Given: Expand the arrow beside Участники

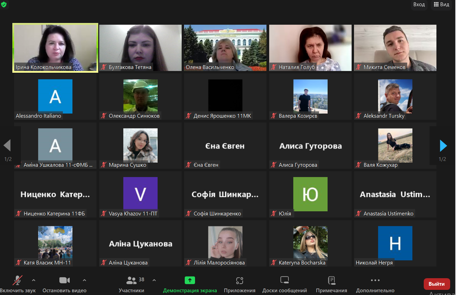Looking at the screenshot, I should coord(154,280).
